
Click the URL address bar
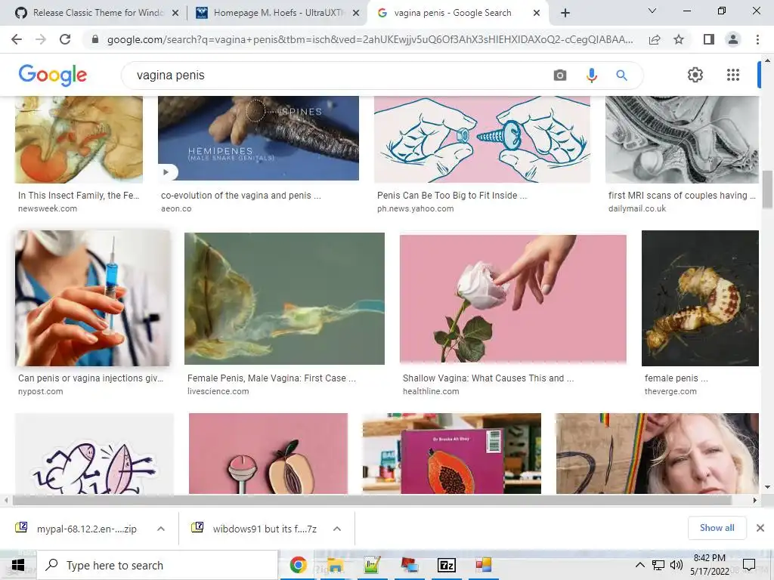[370, 39]
